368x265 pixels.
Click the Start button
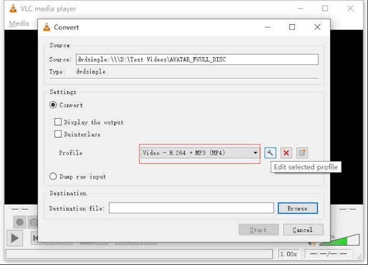(259, 230)
